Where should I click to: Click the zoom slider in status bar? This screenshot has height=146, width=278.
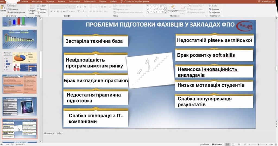(258, 144)
